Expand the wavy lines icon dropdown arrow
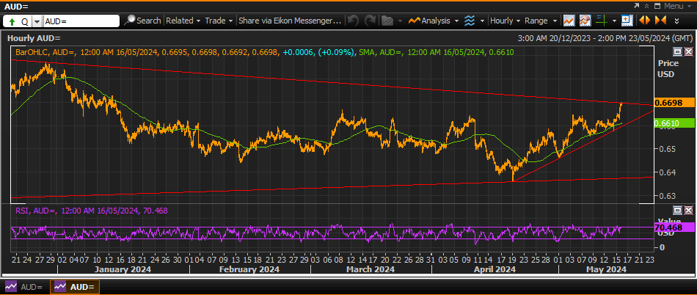697x295 pixels. [x=481, y=21]
